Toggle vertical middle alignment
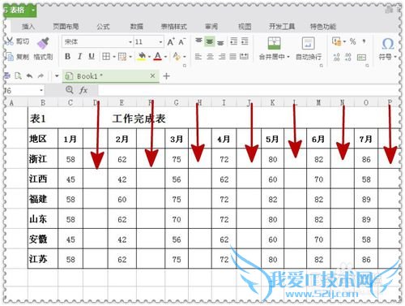The height and width of the screenshot is (306, 405). (x=210, y=41)
